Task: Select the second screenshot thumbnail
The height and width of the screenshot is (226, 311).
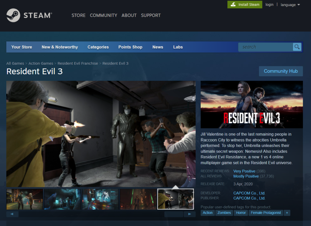Action: [x=63, y=199]
